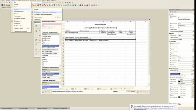196x110 pixels.
Task: Sort properties alphabetically icon
Action: [173, 12]
